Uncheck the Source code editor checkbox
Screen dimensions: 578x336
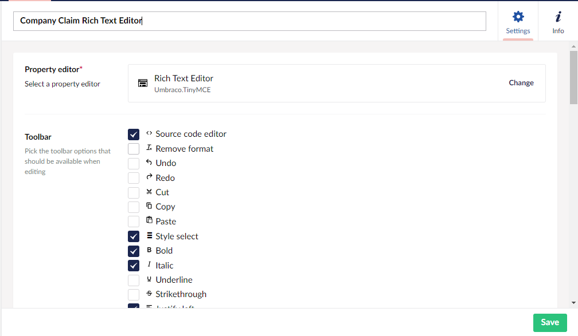[134, 135]
